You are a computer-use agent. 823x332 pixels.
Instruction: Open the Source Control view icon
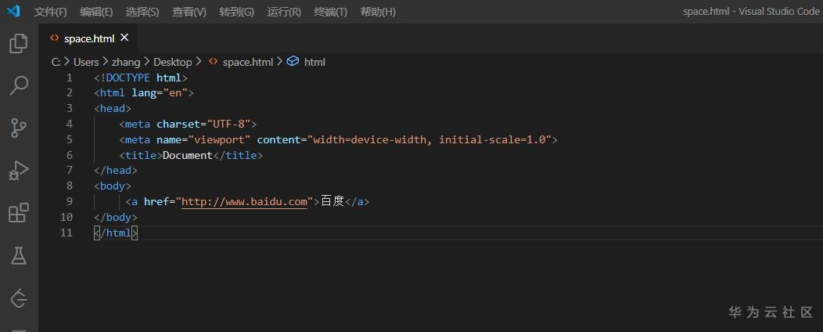19,128
